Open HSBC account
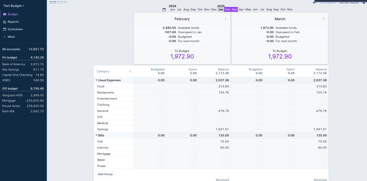Screen dimensions: 367x181 23,80
